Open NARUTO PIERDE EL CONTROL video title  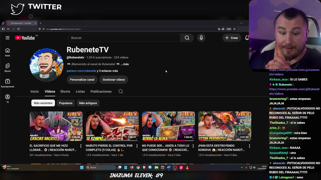tap(109, 148)
